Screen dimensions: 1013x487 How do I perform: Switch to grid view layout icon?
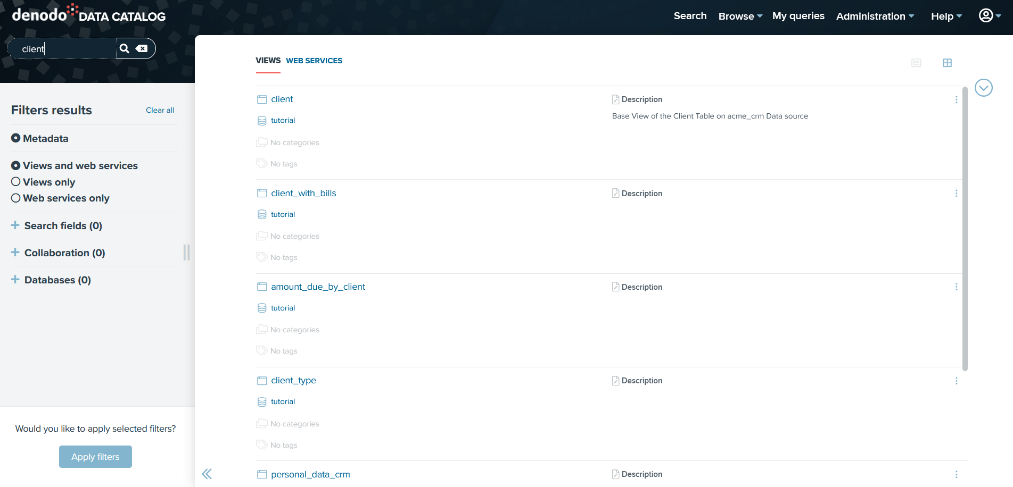click(947, 63)
